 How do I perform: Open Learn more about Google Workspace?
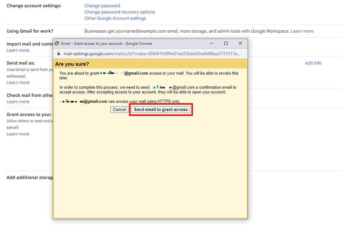pos(302,31)
